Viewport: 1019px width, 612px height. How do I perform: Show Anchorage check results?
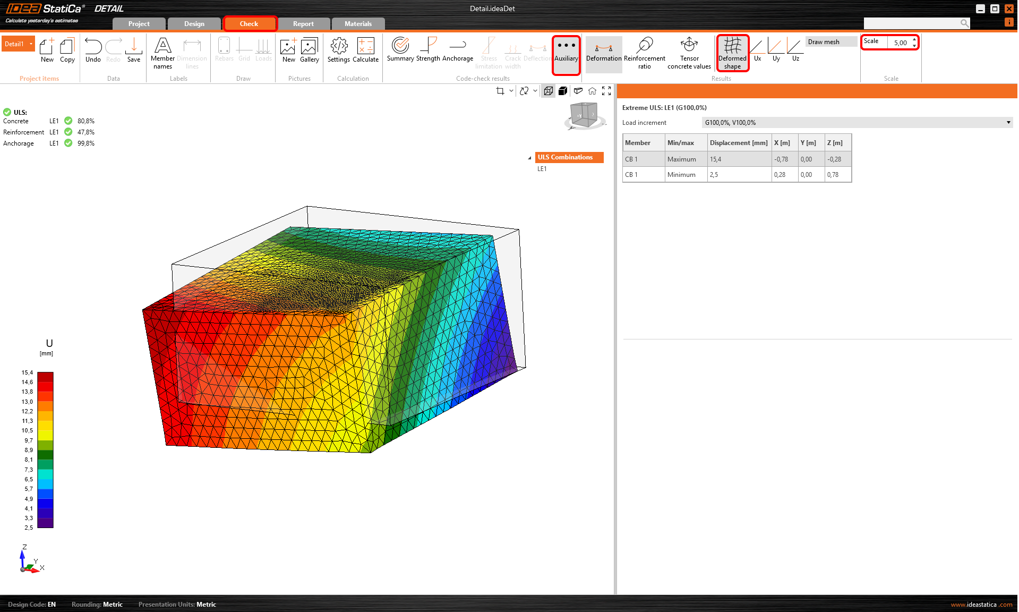pos(457,50)
